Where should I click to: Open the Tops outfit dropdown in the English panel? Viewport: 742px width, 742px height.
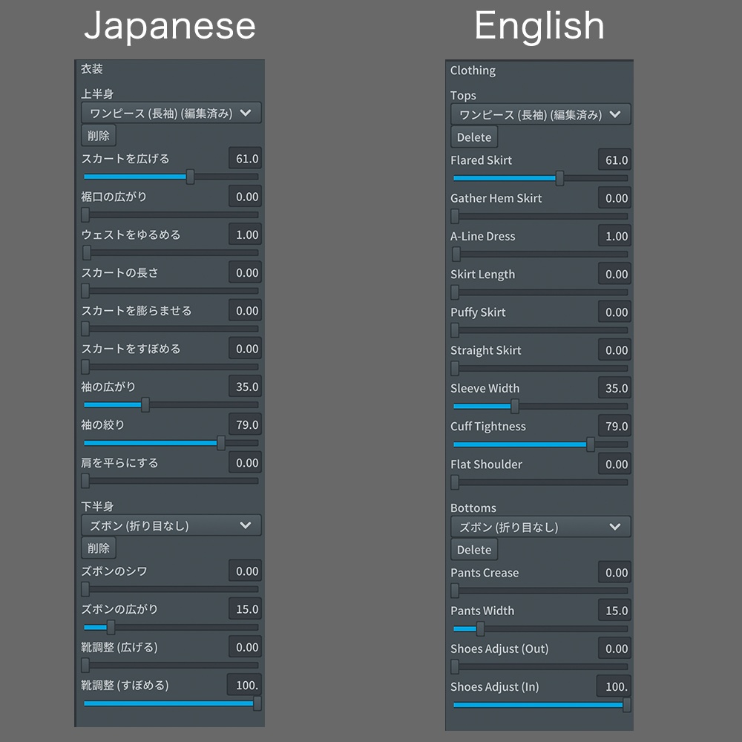[539, 114]
